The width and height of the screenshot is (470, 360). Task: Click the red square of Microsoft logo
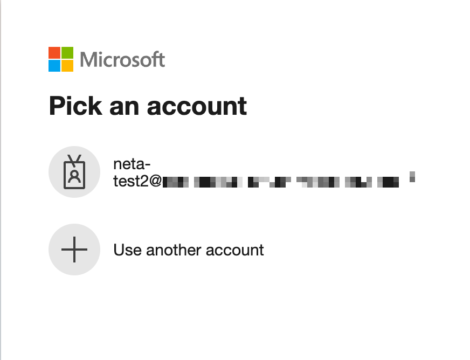54,53
